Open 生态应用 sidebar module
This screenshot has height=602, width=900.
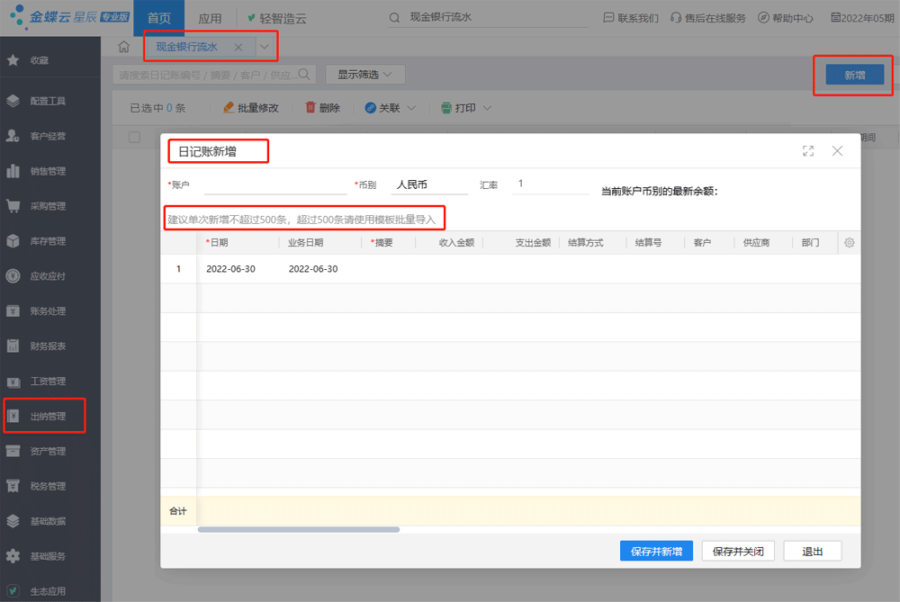point(37,591)
